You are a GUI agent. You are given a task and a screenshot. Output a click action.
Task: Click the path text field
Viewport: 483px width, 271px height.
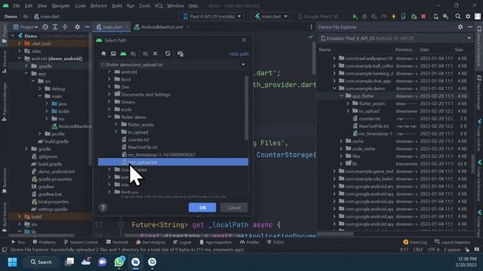click(170, 65)
